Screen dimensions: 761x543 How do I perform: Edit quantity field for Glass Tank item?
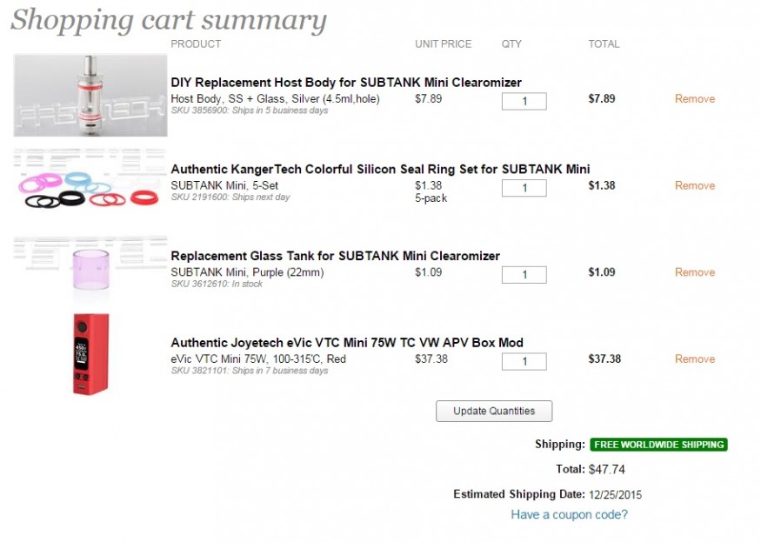[524, 274]
